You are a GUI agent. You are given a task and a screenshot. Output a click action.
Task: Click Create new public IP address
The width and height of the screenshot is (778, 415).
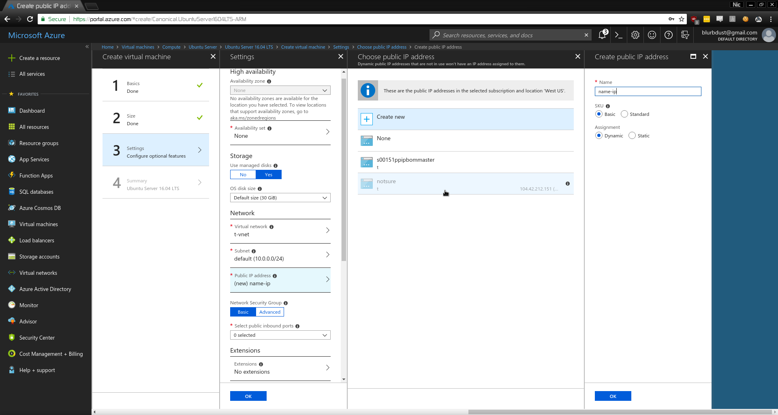[x=466, y=119]
